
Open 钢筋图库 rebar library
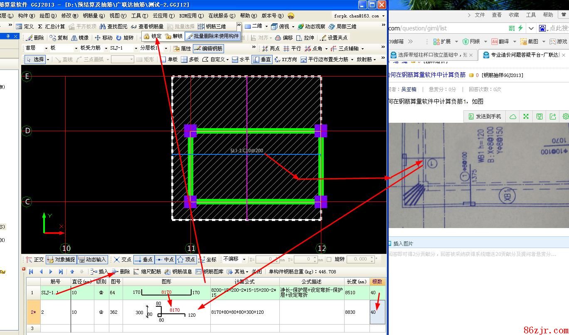[x=209, y=271]
